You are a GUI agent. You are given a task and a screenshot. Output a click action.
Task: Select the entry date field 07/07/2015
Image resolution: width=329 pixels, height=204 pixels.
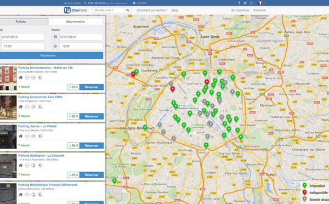point(22,37)
